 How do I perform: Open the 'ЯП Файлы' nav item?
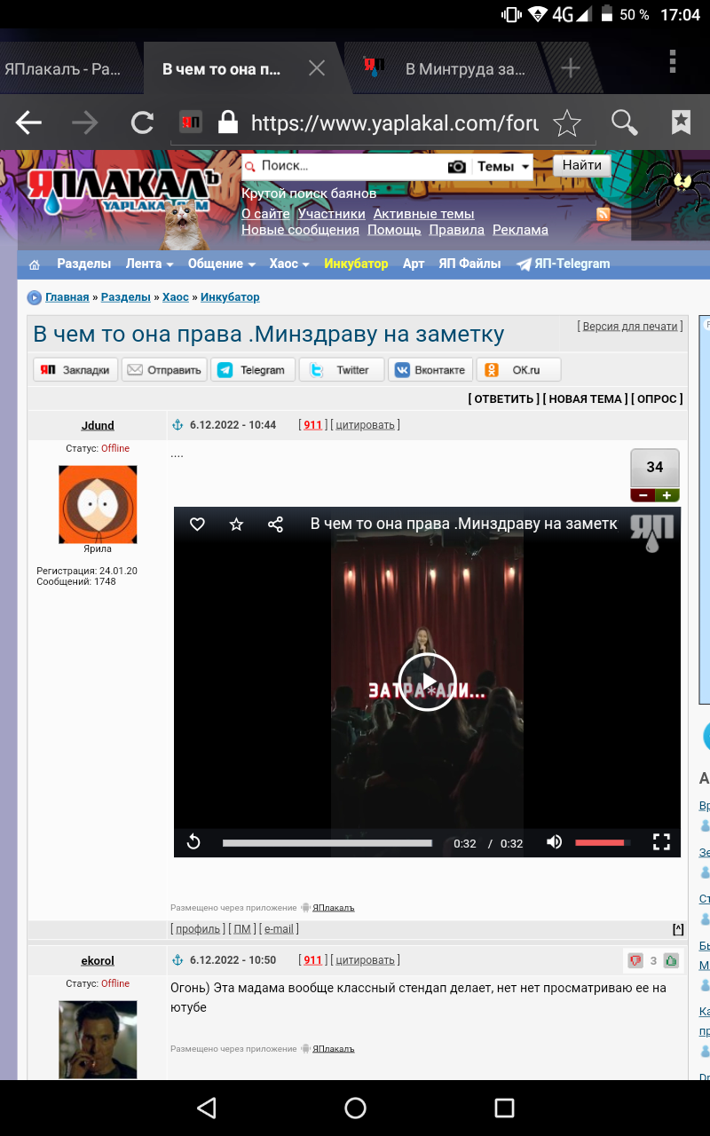[469, 264]
